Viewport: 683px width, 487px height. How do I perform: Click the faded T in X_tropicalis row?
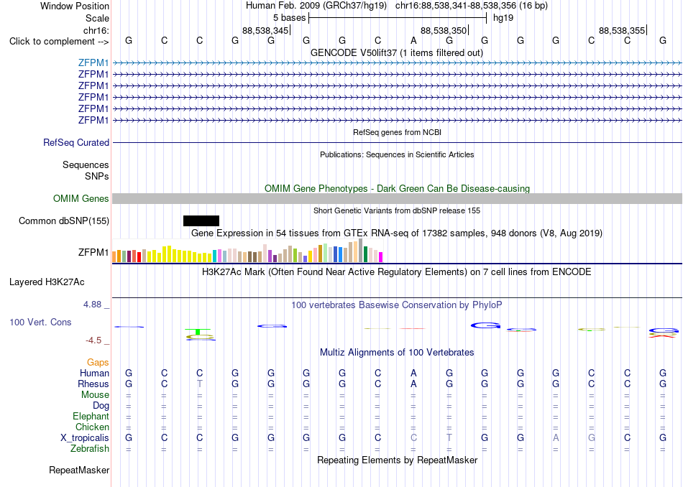449,438
